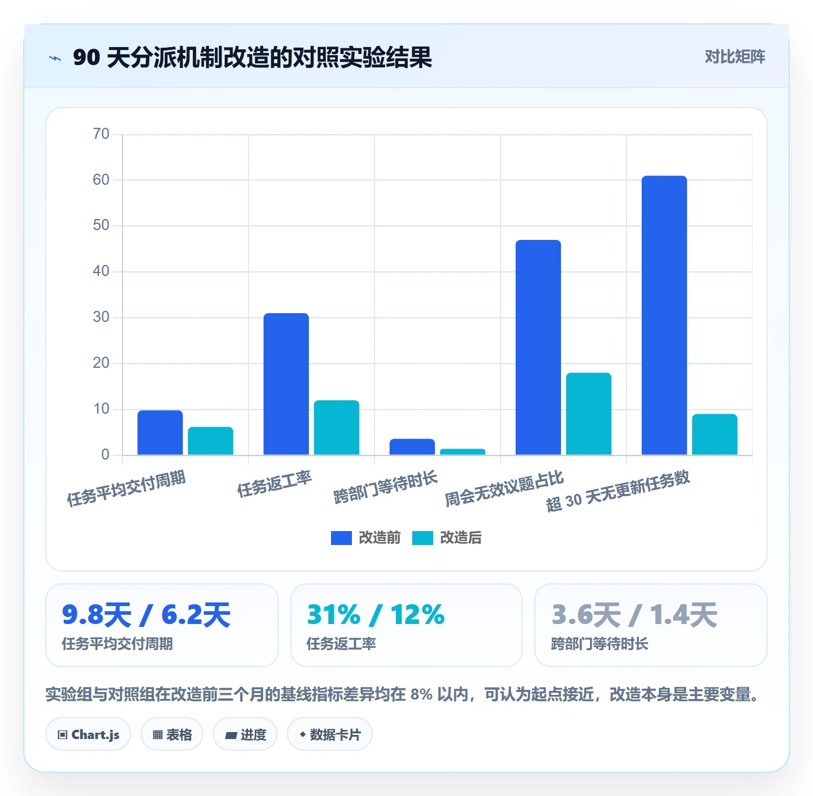
Task: Click the bar icon in the 进度 tag
Action: tap(231, 736)
